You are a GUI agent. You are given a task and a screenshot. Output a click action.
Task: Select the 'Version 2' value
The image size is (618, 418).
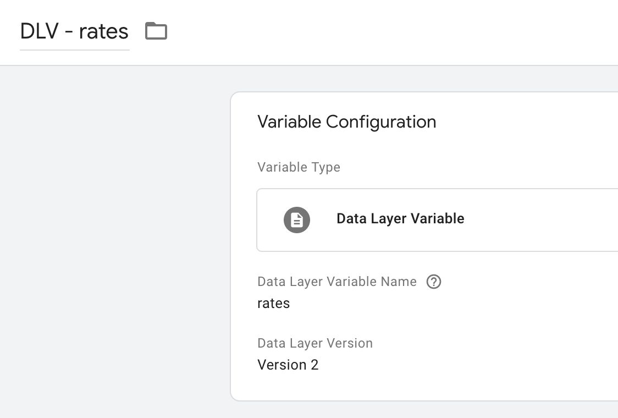coord(288,365)
